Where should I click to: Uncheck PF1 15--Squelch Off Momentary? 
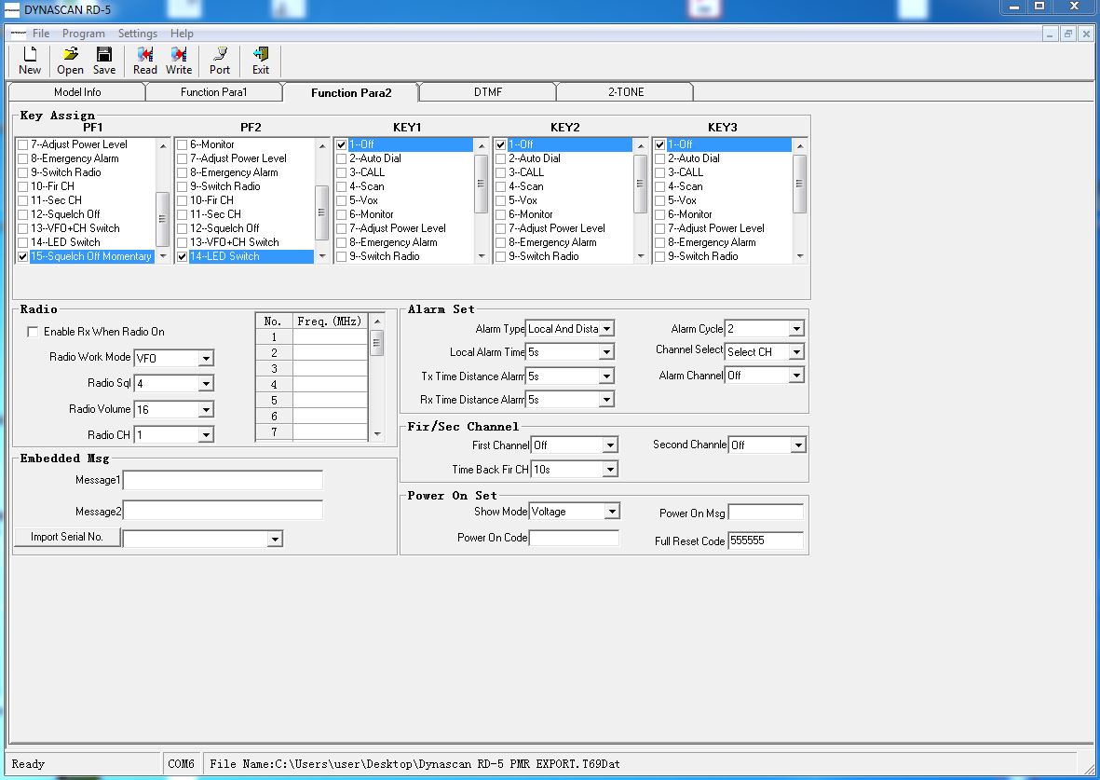click(23, 256)
